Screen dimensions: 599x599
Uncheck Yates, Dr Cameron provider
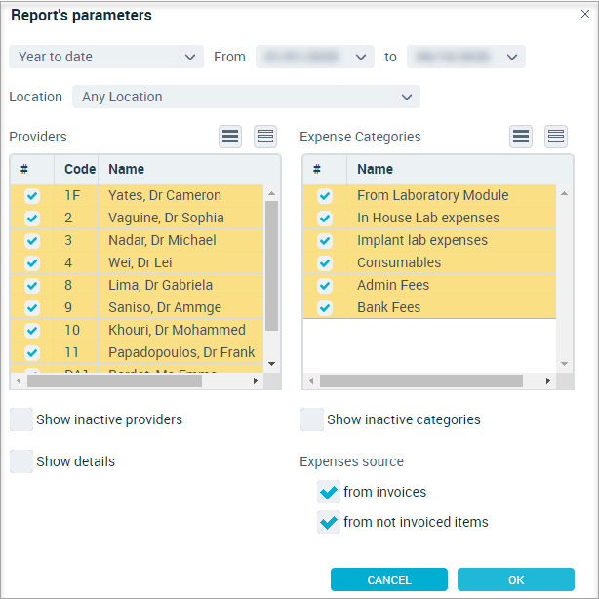point(32,195)
